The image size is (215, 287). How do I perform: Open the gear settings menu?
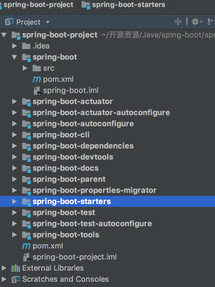click(197, 22)
